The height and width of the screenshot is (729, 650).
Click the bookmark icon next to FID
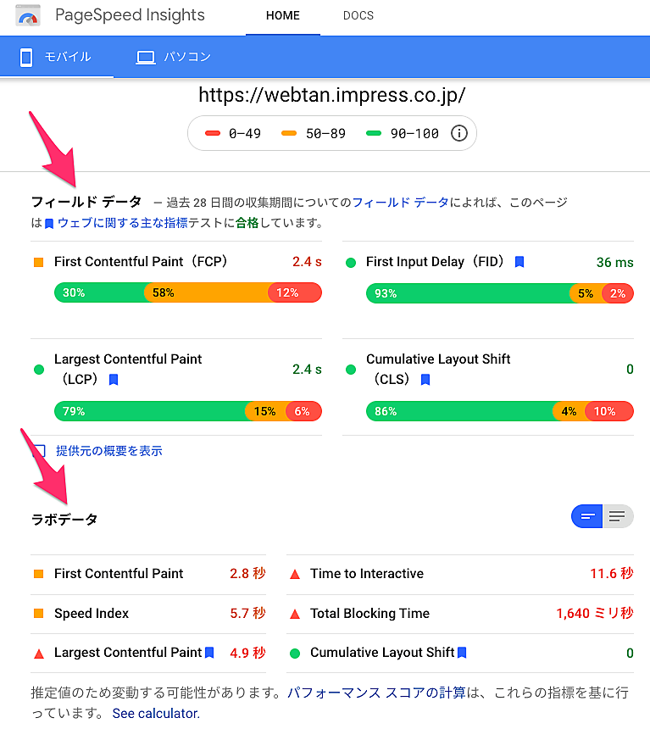pos(519,262)
